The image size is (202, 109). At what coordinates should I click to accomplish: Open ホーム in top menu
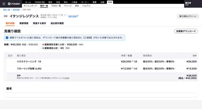(x=28, y=2)
